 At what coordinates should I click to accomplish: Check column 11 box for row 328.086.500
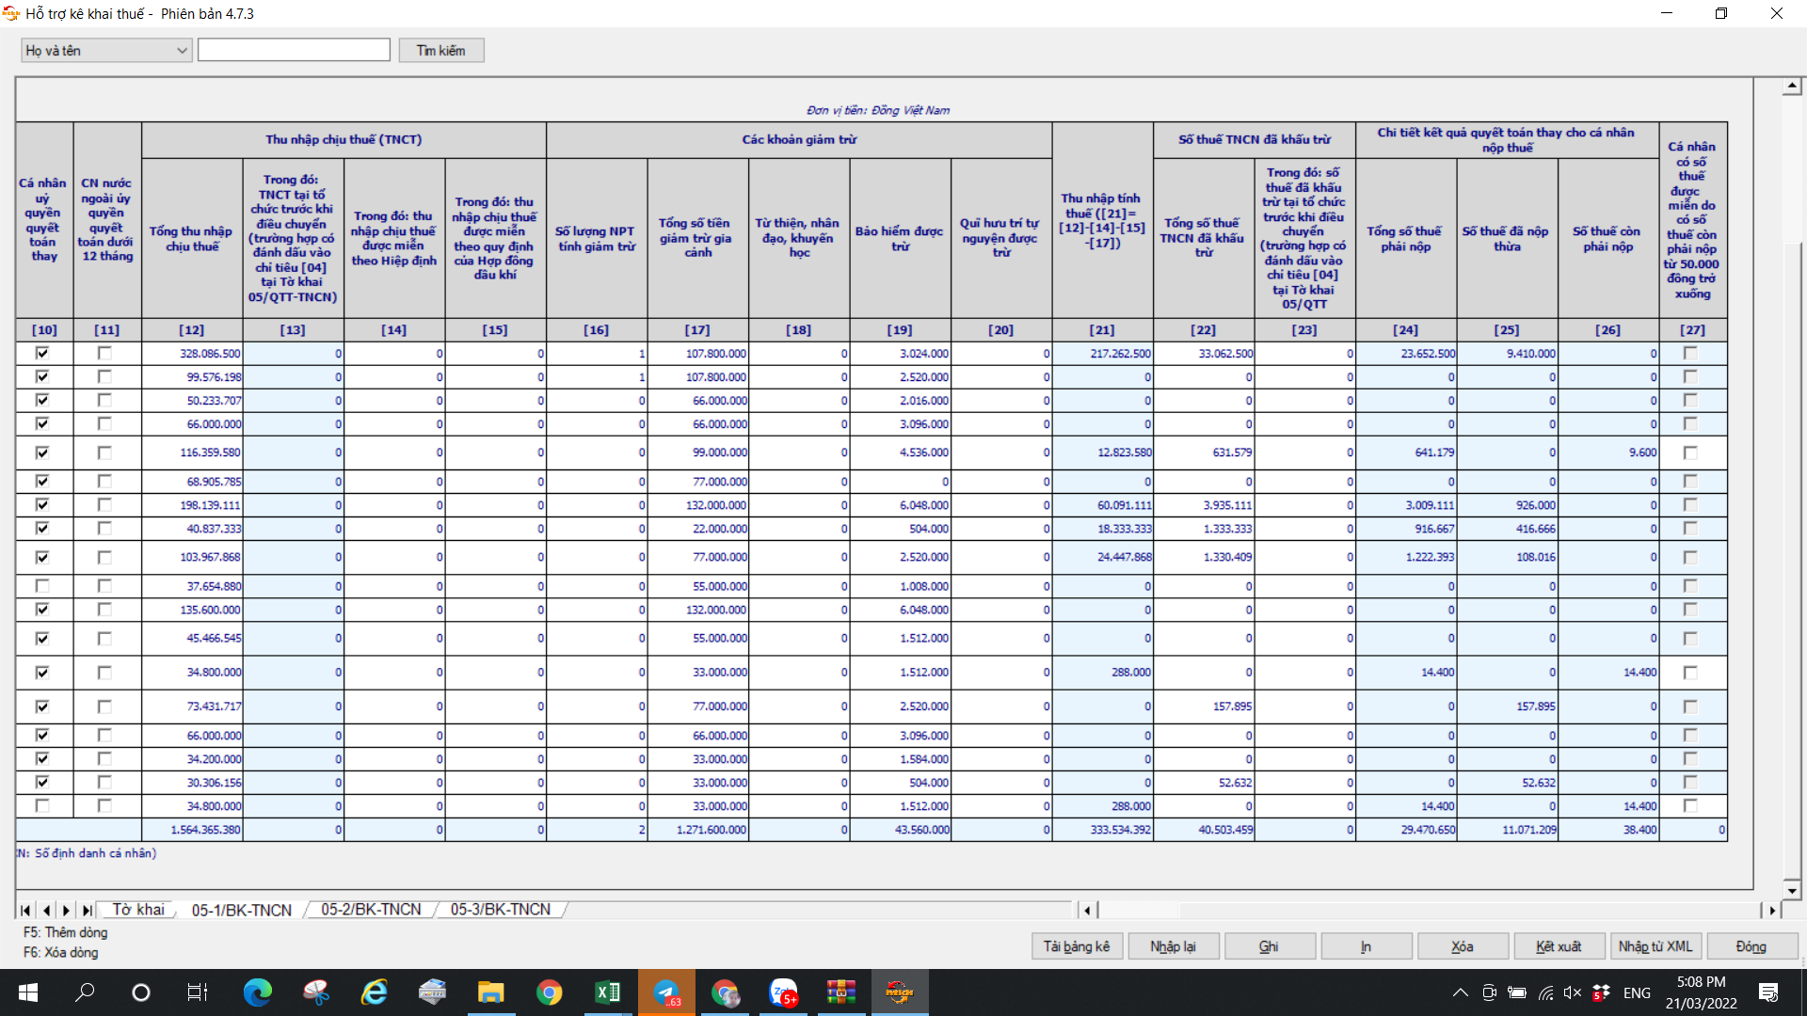coord(104,353)
